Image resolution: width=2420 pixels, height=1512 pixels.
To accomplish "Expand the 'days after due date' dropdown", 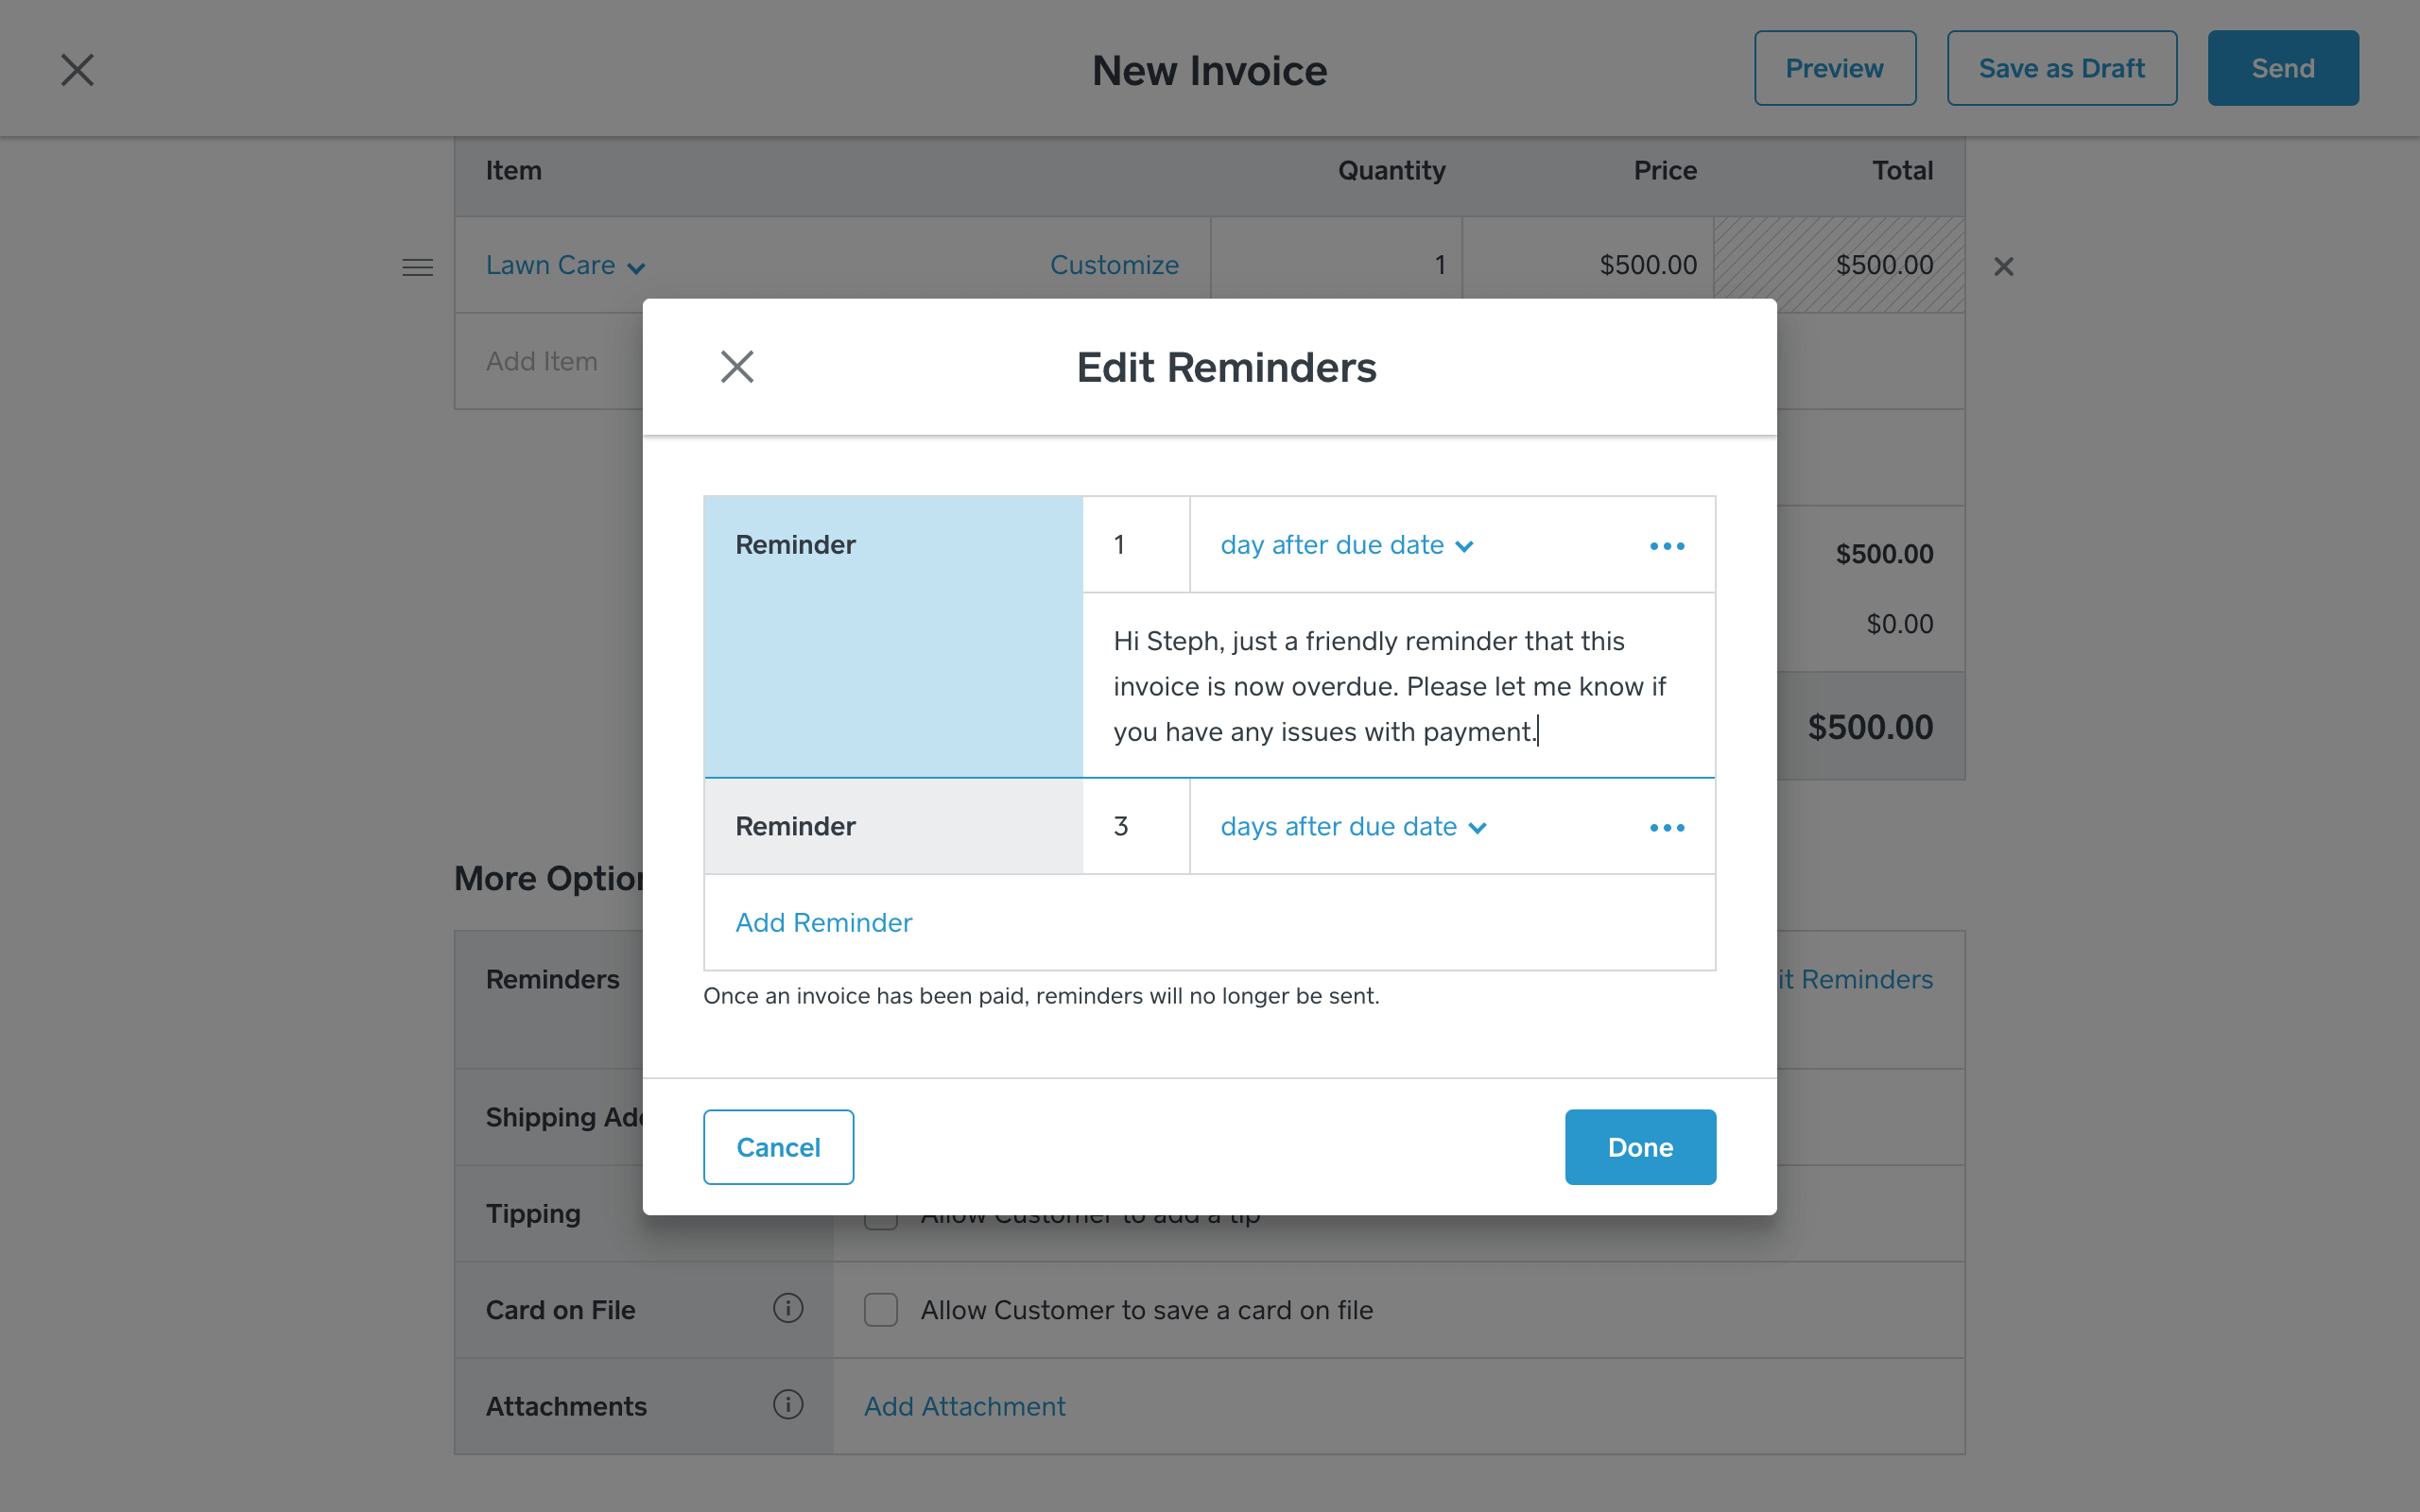I will coord(1354,827).
